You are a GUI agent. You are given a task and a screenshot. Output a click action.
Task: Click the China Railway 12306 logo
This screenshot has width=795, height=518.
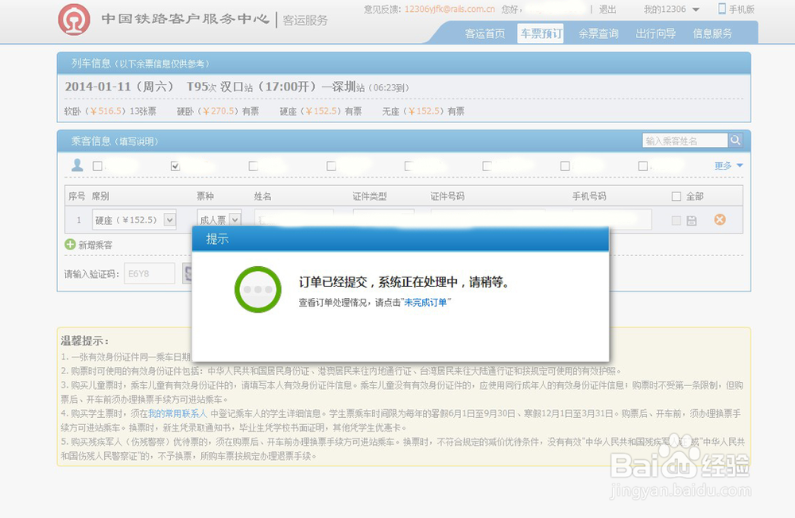(x=74, y=20)
